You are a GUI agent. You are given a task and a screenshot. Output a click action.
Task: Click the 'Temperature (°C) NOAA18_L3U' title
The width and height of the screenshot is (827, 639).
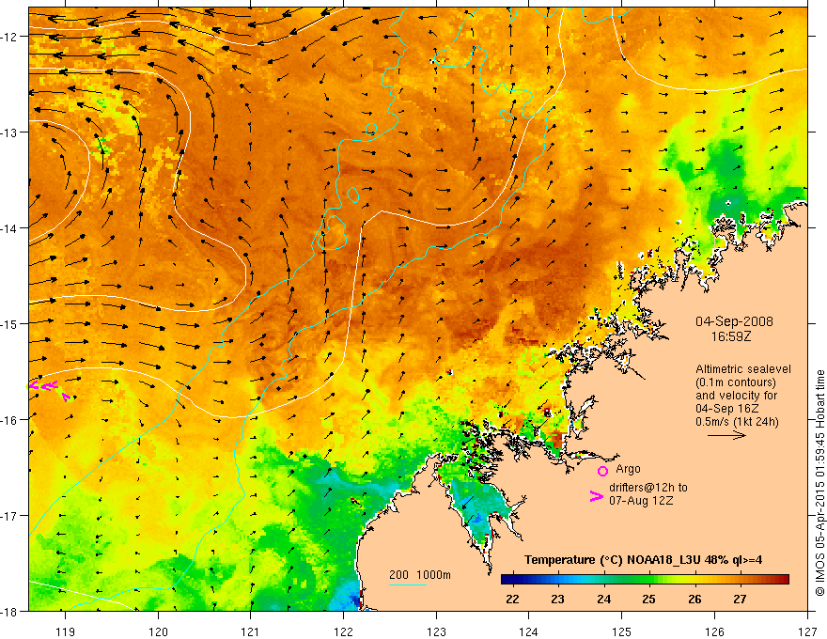tap(612, 560)
